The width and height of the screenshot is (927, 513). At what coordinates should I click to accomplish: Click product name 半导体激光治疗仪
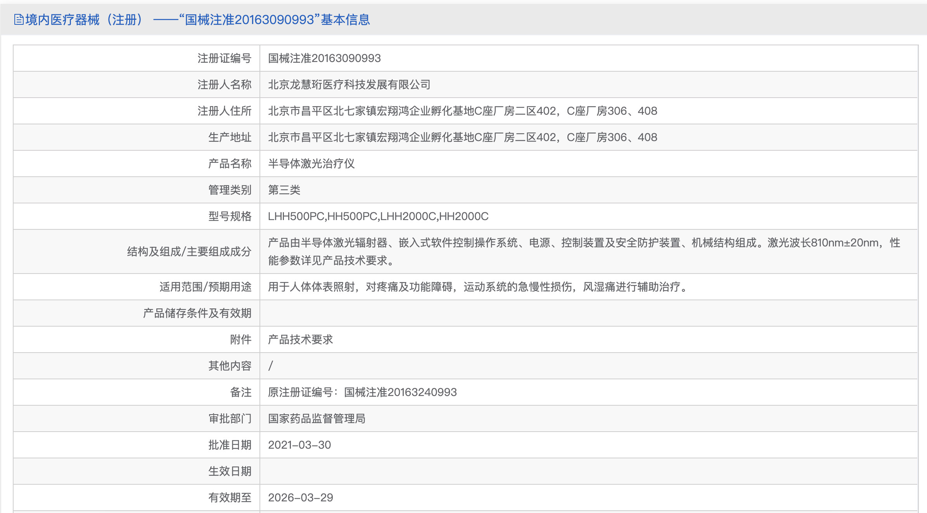[311, 164]
